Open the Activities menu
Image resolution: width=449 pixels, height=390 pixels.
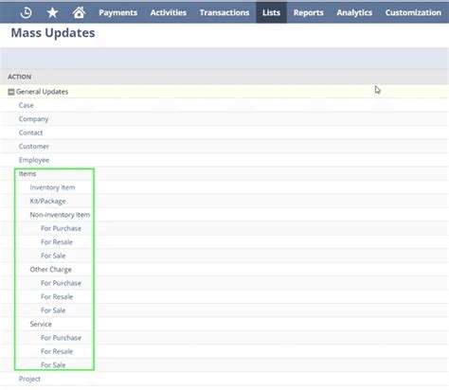pos(169,12)
